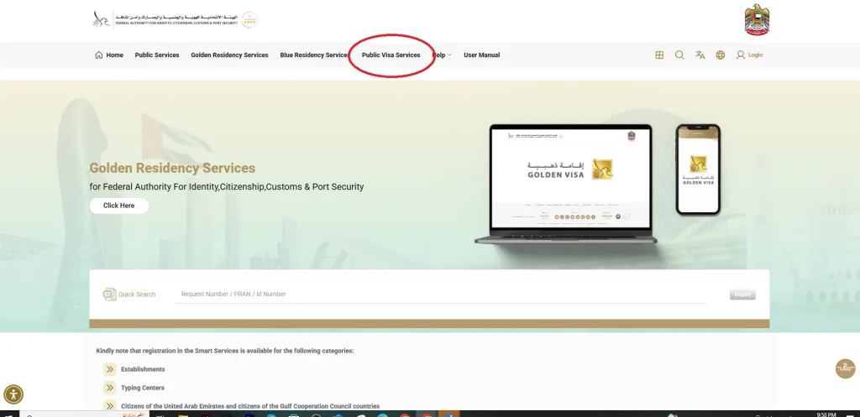The height and width of the screenshot is (417, 860).
Task: Click the four-star rating badge
Action: 249,19
